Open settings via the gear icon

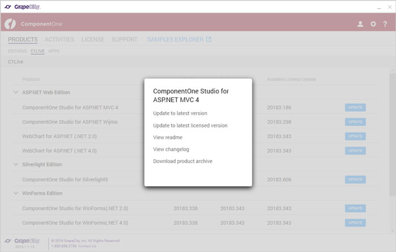(373, 24)
